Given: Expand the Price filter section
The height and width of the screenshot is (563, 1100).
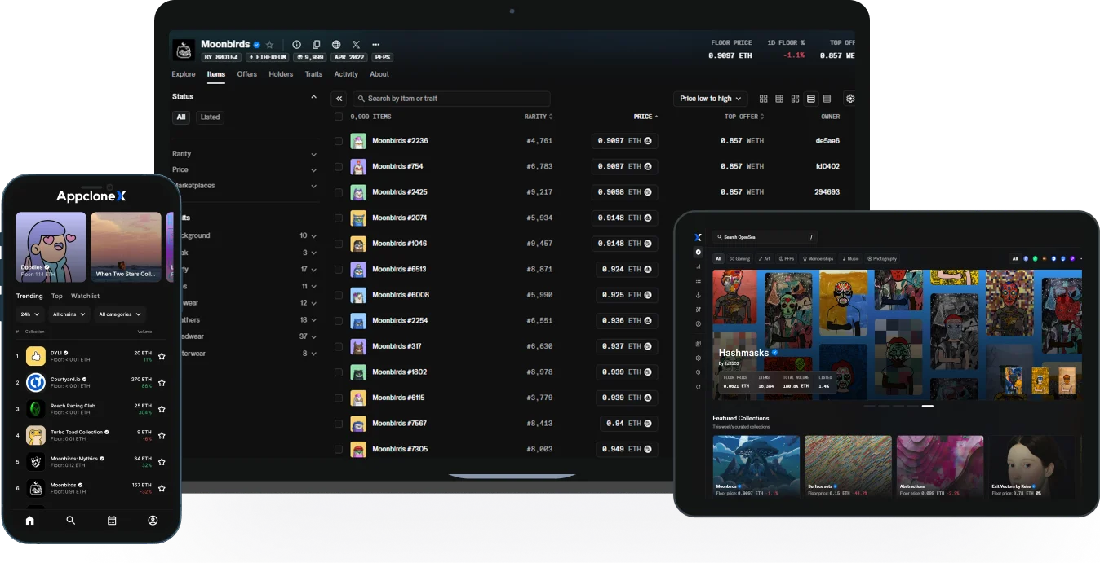Looking at the screenshot, I should 245,169.
